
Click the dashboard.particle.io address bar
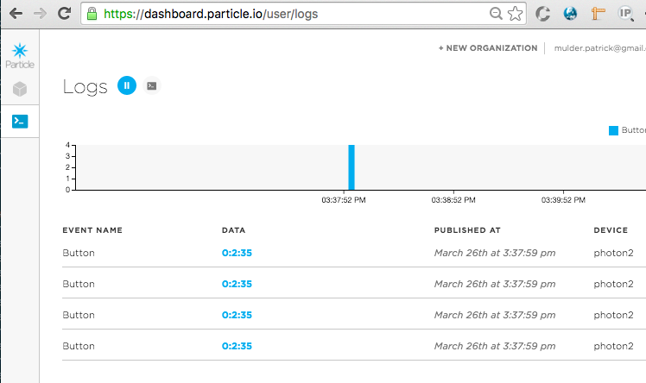tap(285, 14)
